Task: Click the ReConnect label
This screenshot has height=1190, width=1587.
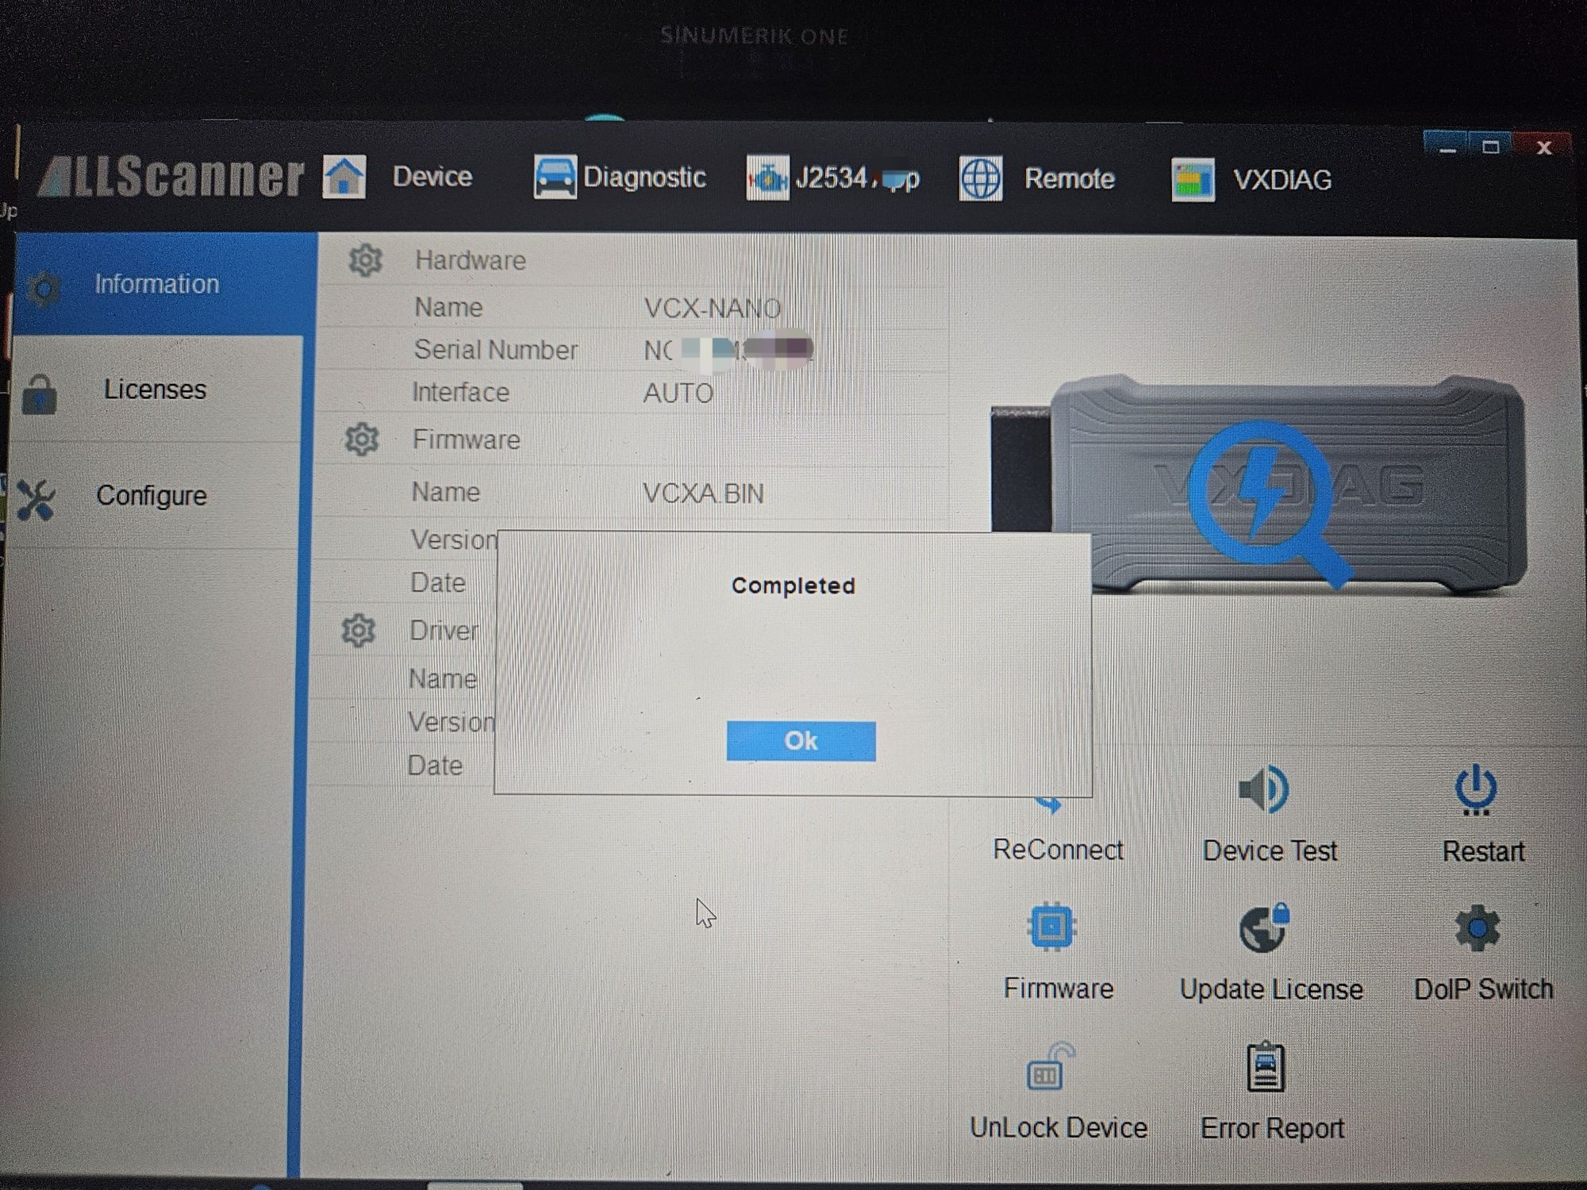Action: 1058,850
